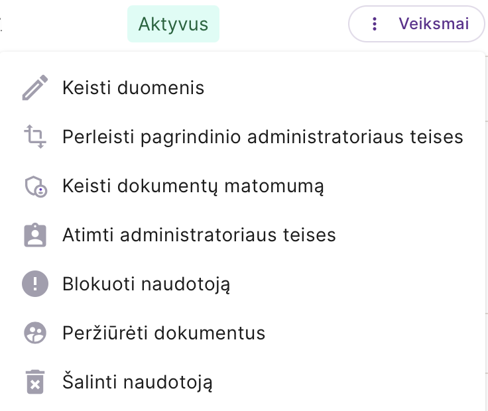Select Keisti dokumentų matomumą option
Image resolution: width=488 pixels, height=411 pixels.
[x=243, y=186]
